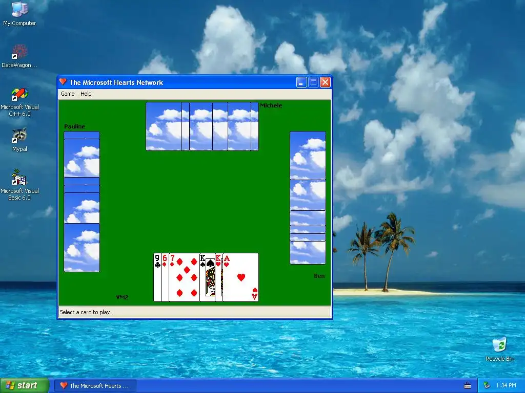Minimize the Microsoft Hearts Network window

pos(301,82)
